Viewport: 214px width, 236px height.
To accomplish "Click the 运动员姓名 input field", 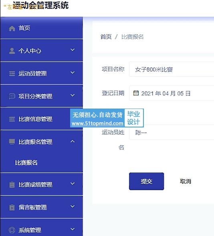I will click(172, 132).
